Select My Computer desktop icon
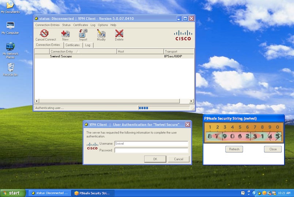 (x=10, y=28)
